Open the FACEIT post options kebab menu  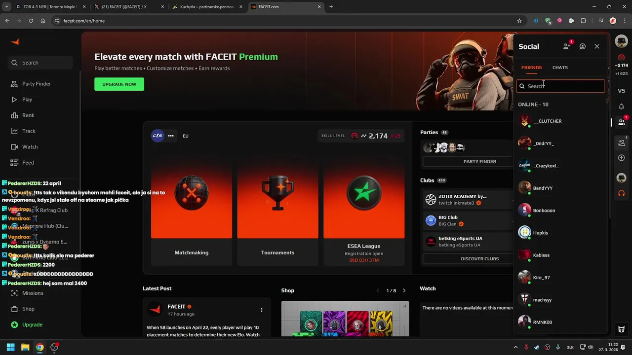click(262, 310)
